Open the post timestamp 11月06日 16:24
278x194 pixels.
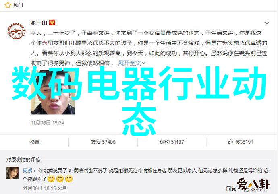coord(47,123)
